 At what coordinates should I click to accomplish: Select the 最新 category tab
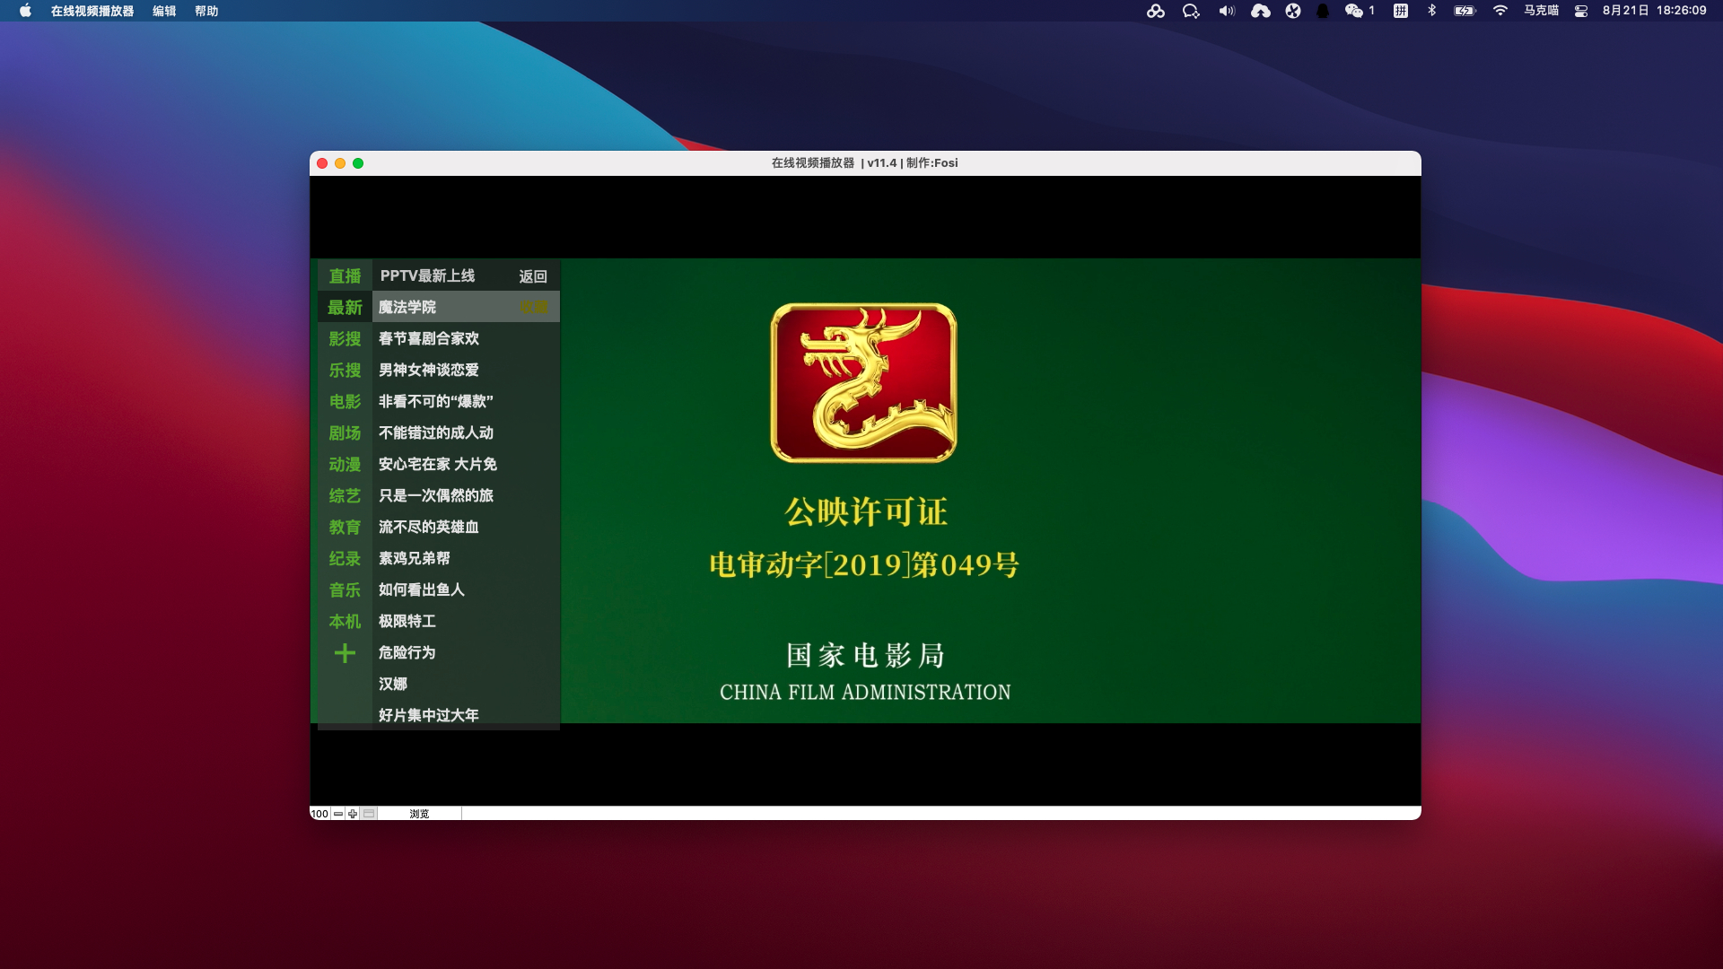click(345, 308)
